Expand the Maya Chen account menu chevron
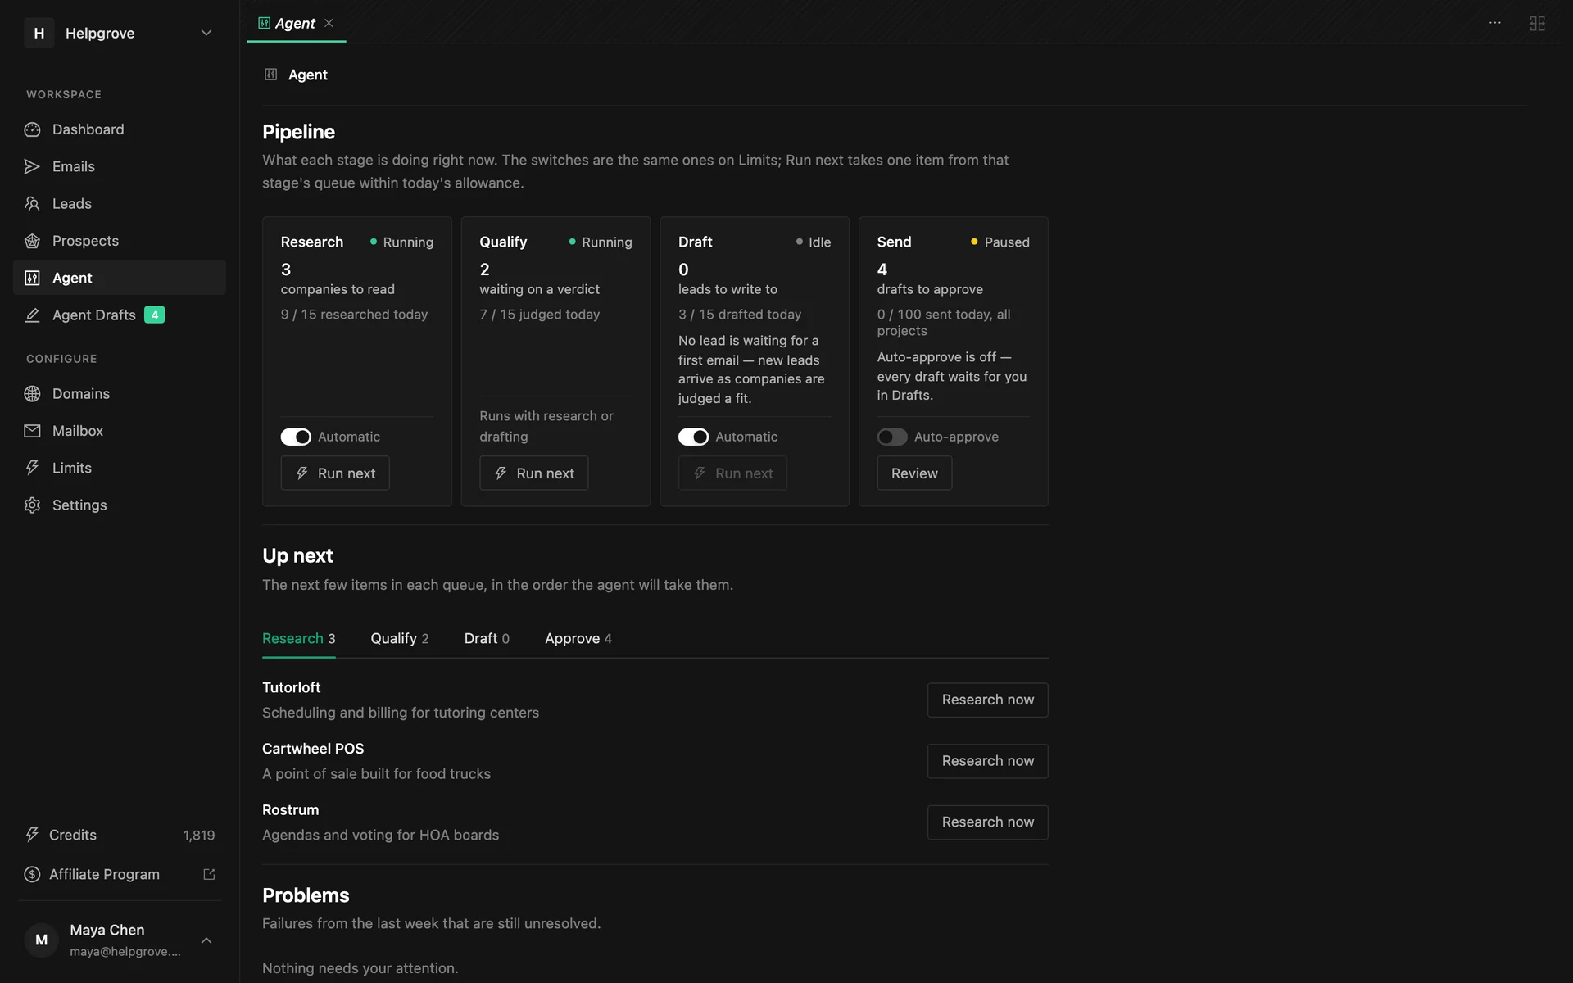The width and height of the screenshot is (1573, 983). coord(206,940)
